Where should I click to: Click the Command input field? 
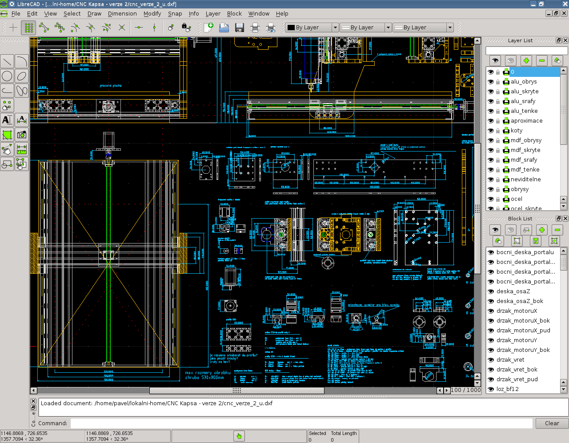(x=301, y=423)
